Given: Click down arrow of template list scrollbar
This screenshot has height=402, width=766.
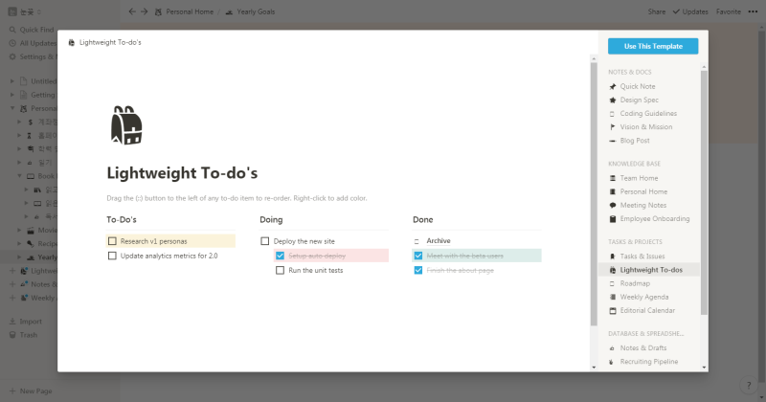Looking at the screenshot, I should (704, 368).
